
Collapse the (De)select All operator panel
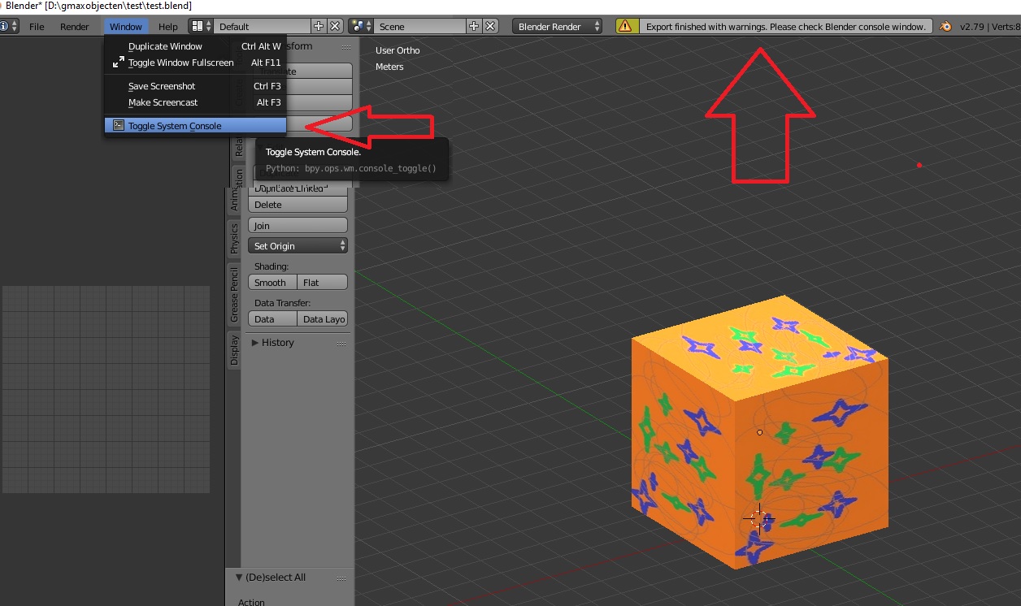[x=239, y=578]
